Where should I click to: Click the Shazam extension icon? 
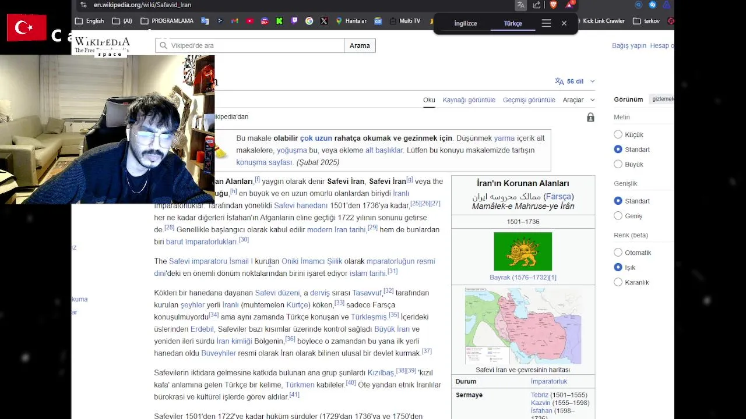pos(652,5)
